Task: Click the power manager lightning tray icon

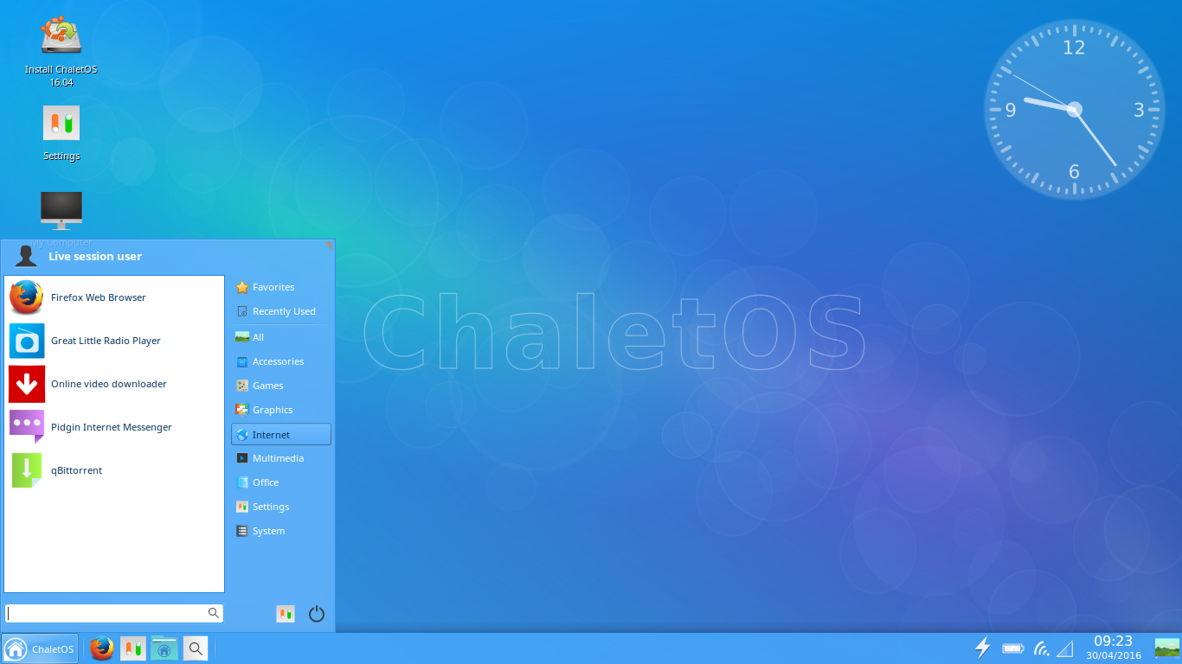Action: coord(982,648)
